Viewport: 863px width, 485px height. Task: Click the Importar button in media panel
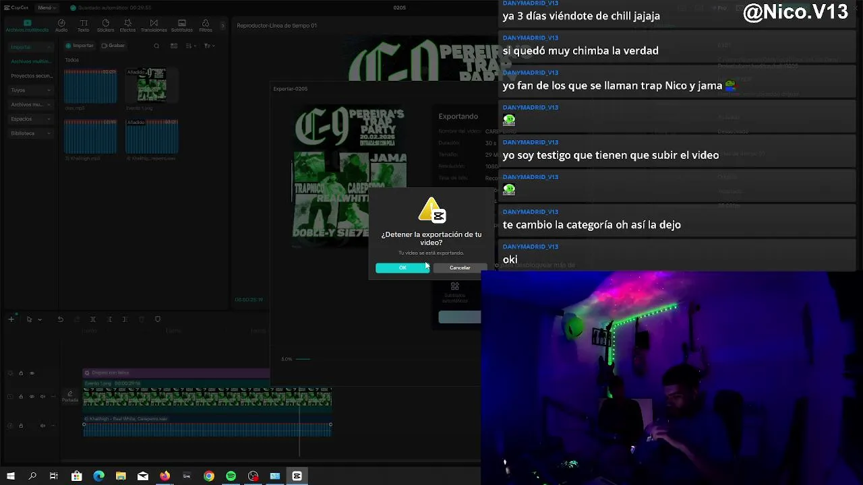(80, 46)
